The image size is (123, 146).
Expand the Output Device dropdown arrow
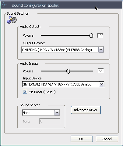coord(101,50)
